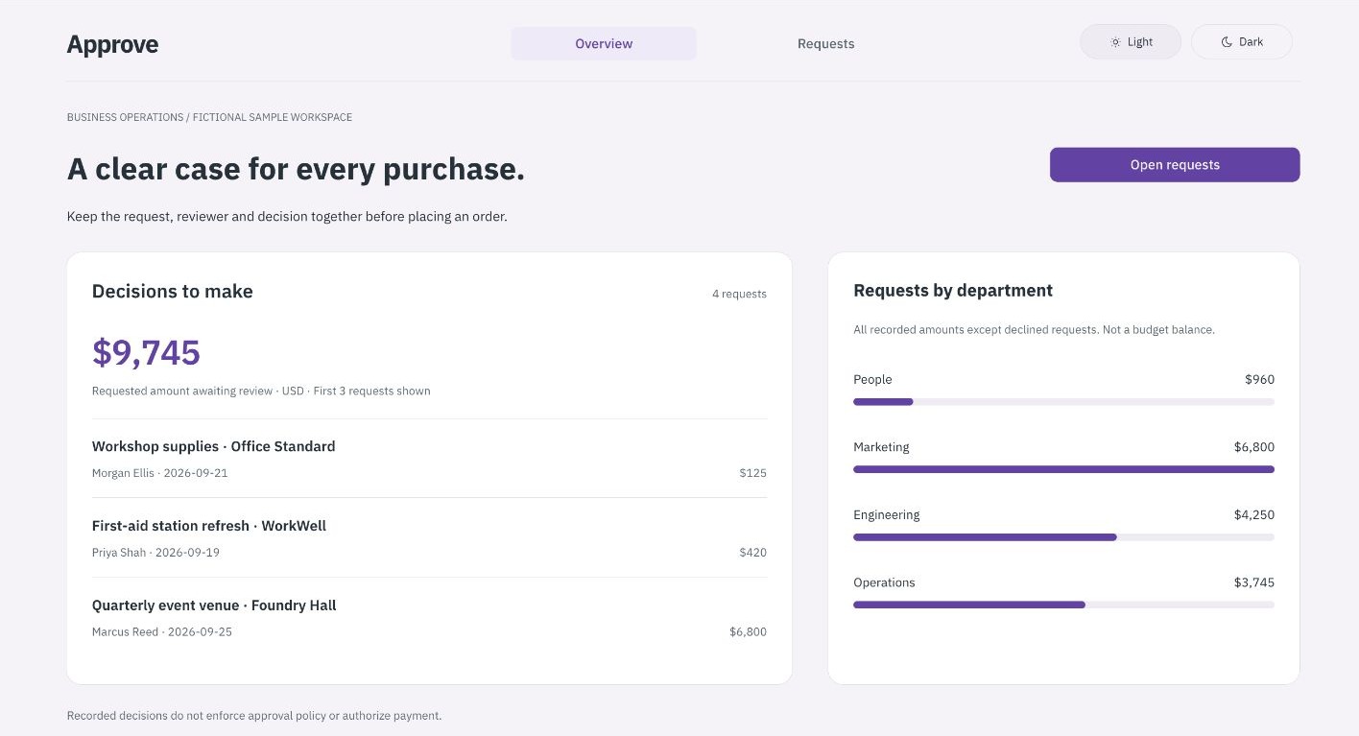
Task: Click the moon icon in Dark button
Action: pyautogui.click(x=1227, y=42)
